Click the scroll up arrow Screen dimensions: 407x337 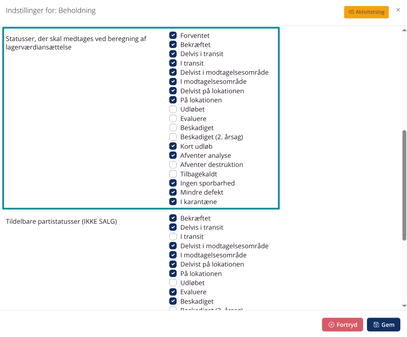coord(404,30)
